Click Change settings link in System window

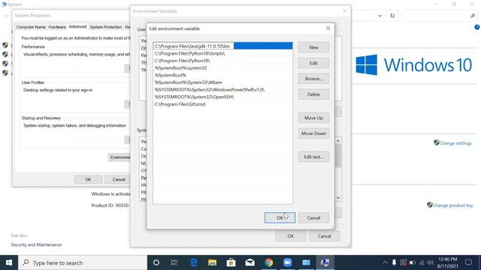tap(455, 143)
